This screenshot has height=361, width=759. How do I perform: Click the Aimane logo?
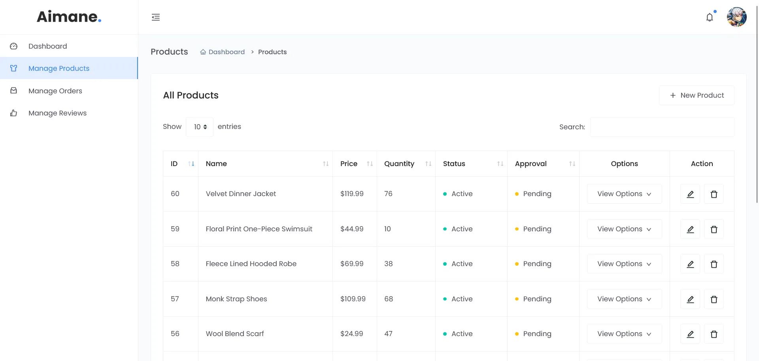coord(69,17)
